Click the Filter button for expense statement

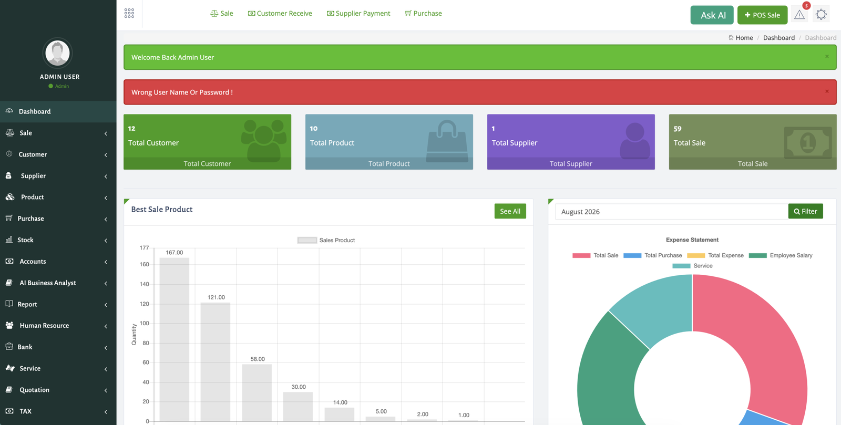(x=805, y=211)
